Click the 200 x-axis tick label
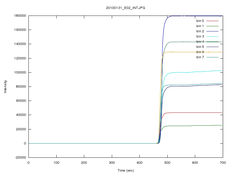This screenshot has height=173, width=230. (x=84, y=163)
